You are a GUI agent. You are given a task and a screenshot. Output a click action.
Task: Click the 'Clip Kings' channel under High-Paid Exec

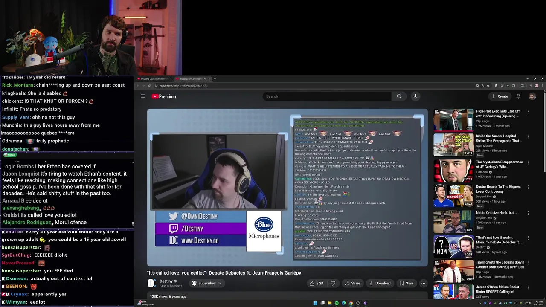coord(482,121)
